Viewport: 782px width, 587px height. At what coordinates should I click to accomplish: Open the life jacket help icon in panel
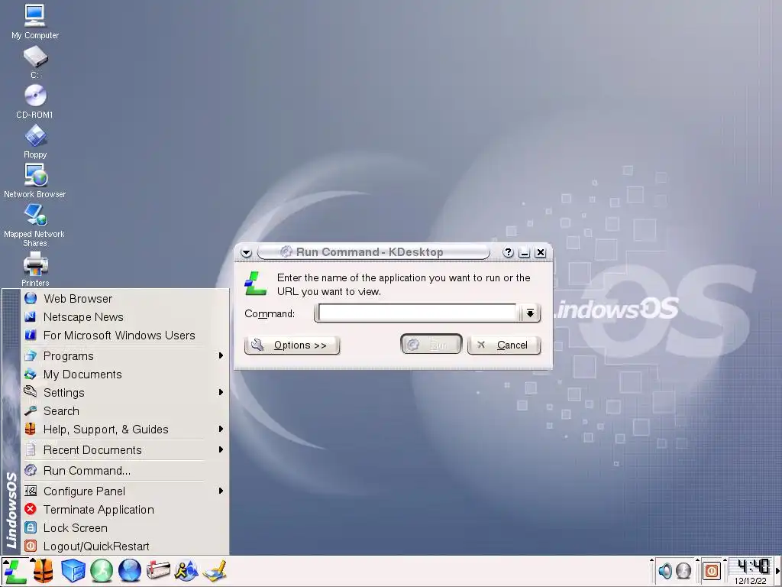click(44, 571)
